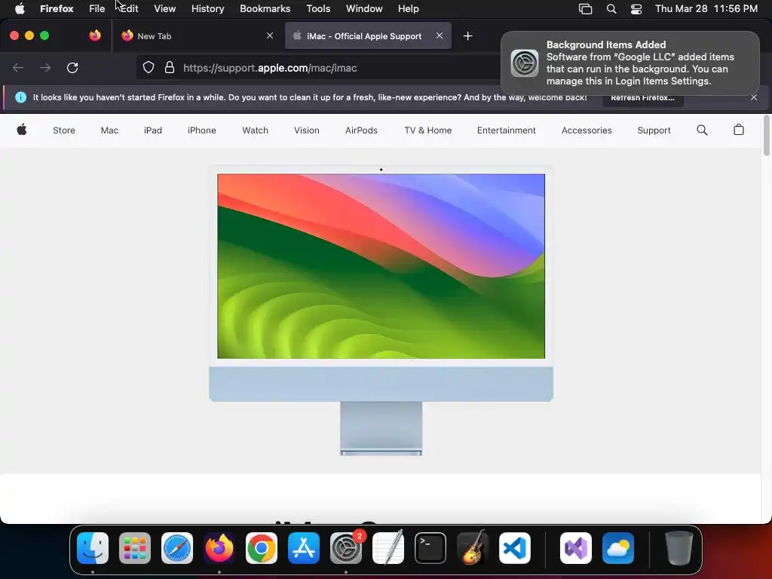Go to Store in Apple navigation
772x579 pixels.
click(64, 130)
